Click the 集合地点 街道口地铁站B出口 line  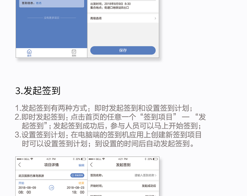109,8
